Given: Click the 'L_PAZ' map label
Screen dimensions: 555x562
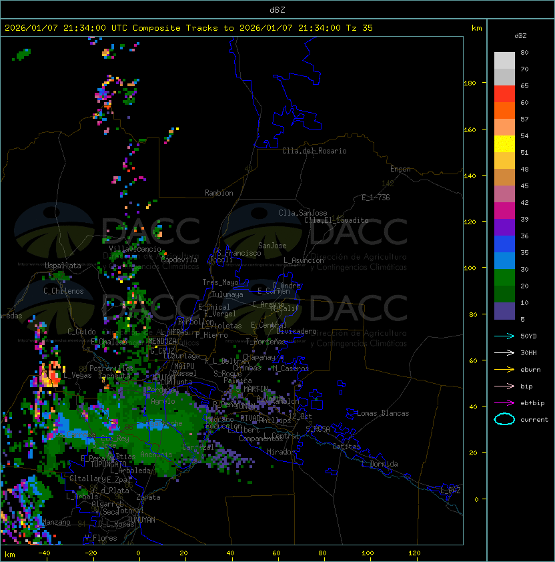Looking at the screenshot, I should click(x=450, y=491).
